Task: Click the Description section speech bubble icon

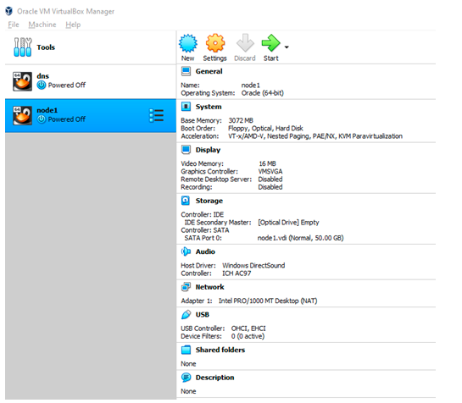Action: (186, 378)
